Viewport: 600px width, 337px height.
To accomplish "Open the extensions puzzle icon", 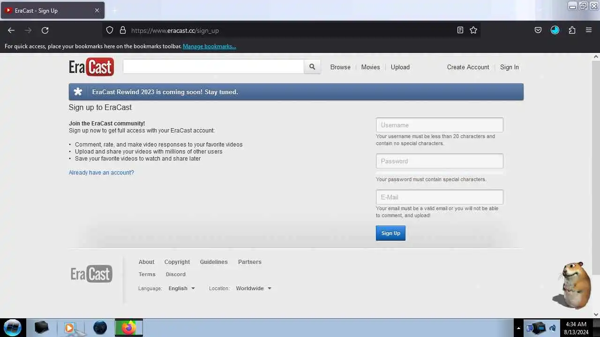I will coord(572,30).
